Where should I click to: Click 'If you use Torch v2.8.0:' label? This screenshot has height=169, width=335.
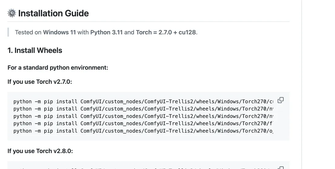click(x=40, y=151)
